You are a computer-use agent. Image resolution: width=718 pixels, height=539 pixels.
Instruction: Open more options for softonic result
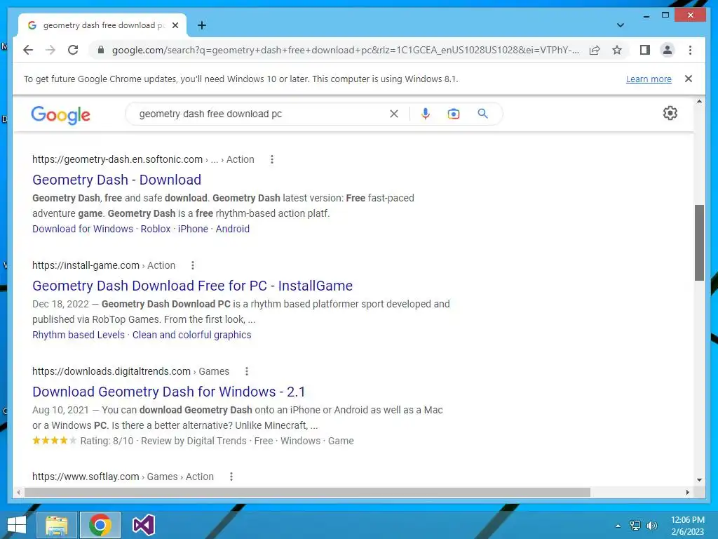[x=272, y=159]
